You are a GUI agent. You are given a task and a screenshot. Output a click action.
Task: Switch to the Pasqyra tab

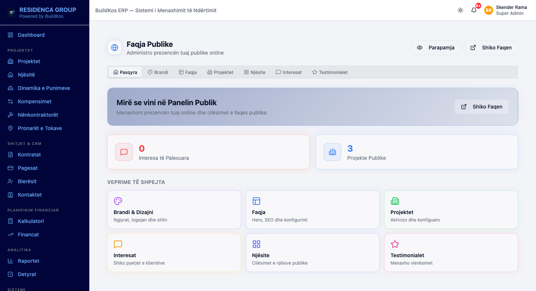pyautogui.click(x=125, y=72)
